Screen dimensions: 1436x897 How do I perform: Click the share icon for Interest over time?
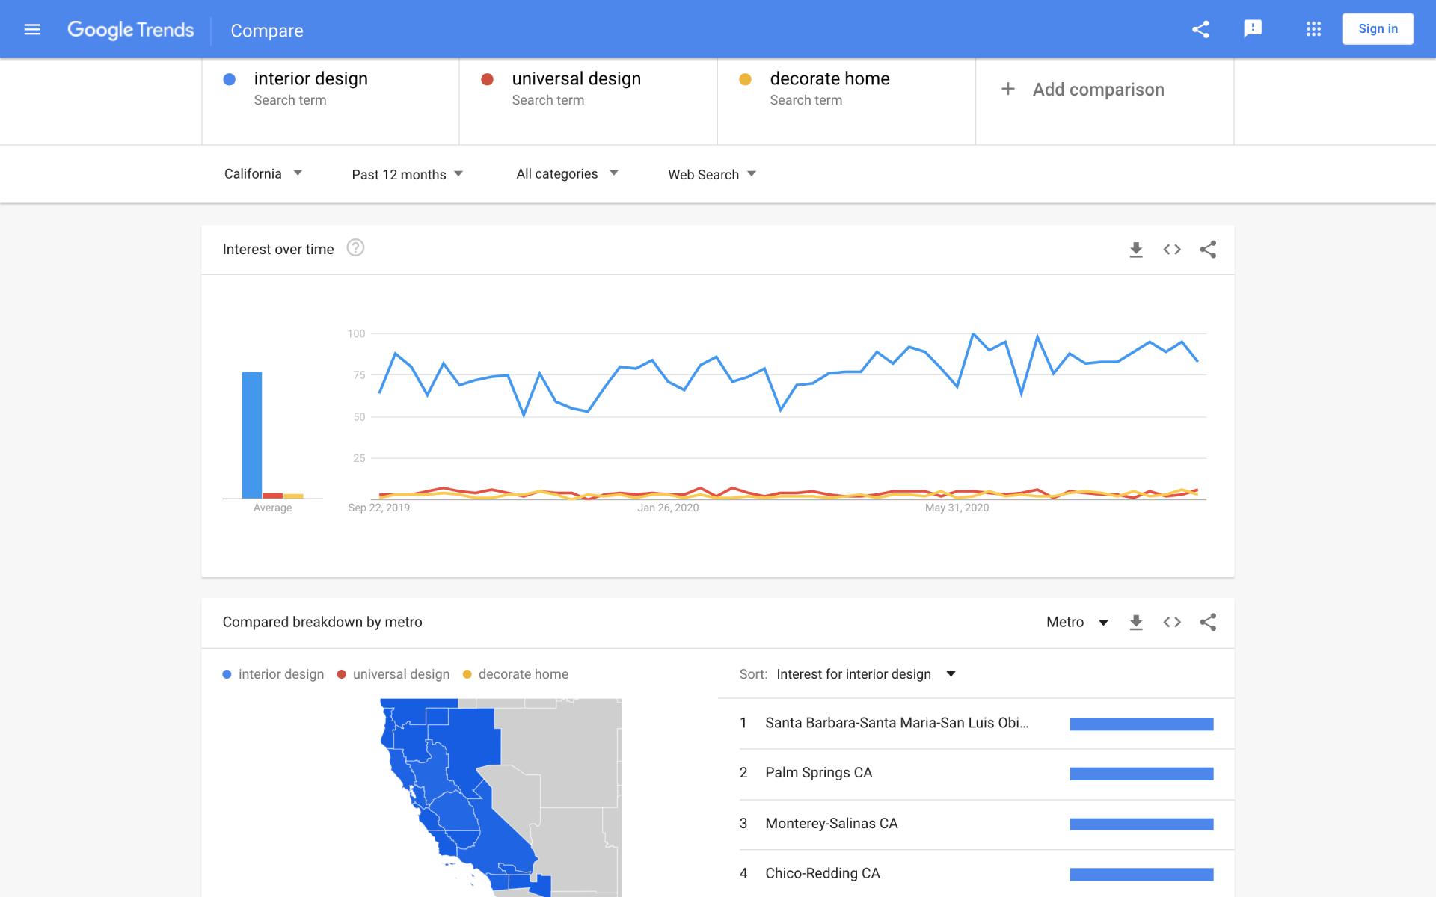click(x=1206, y=249)
